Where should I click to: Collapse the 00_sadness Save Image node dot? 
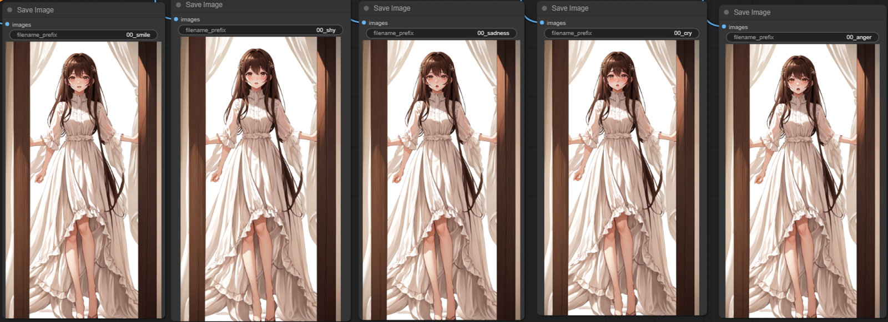[366, 8]
